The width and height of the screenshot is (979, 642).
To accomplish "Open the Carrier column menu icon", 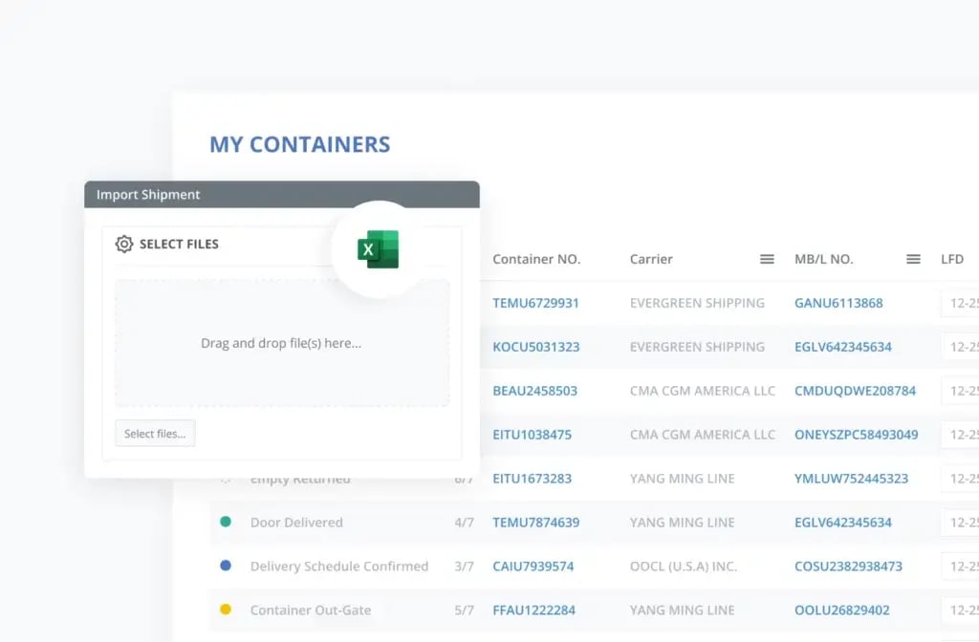I will tap(767, 259).
